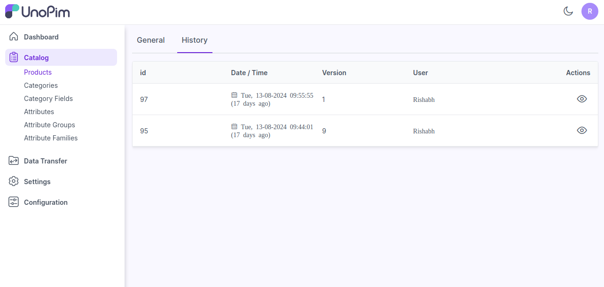Viewport: 604px width, 287px height.
Task: Click the Dashboard home icon
Action: (14, 37)
